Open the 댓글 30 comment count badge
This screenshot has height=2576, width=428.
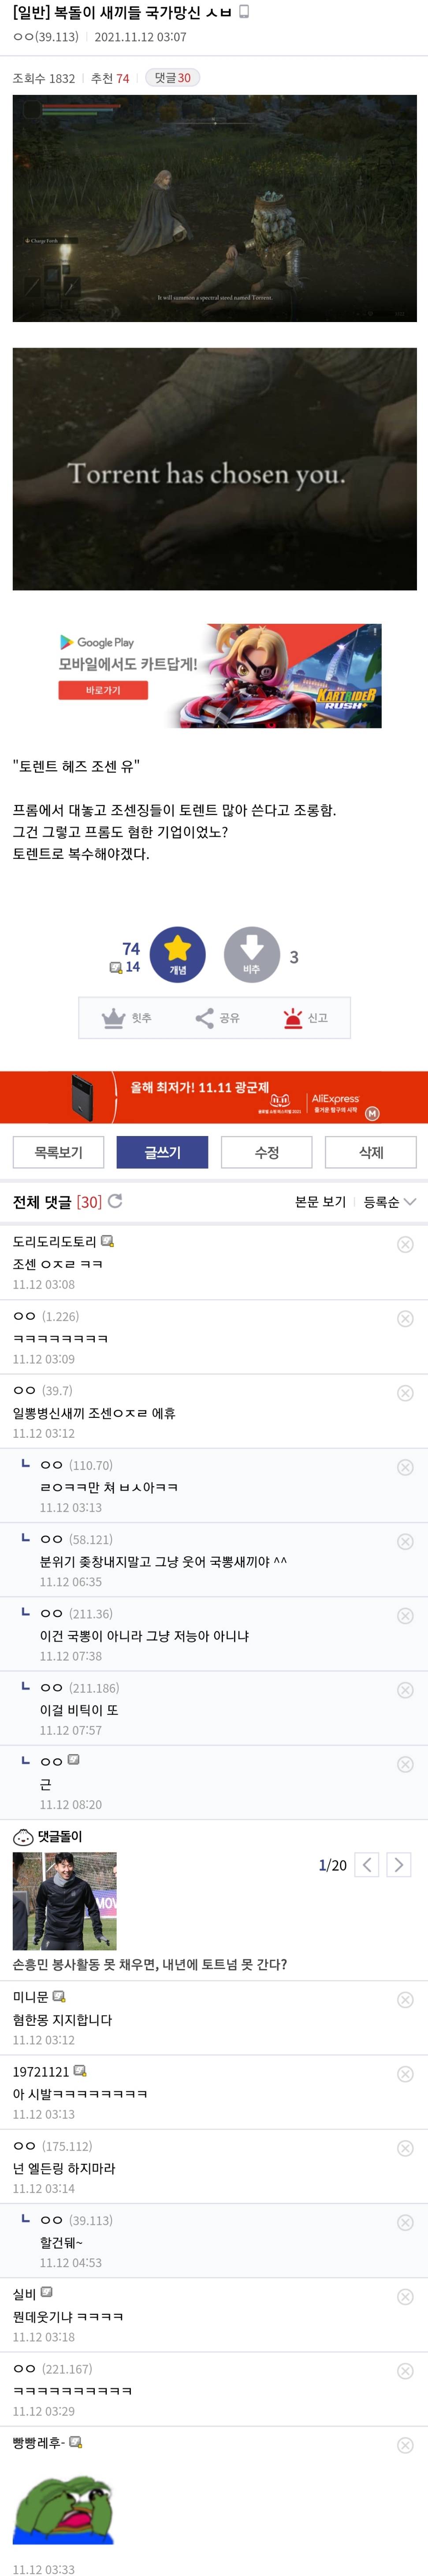172,78
